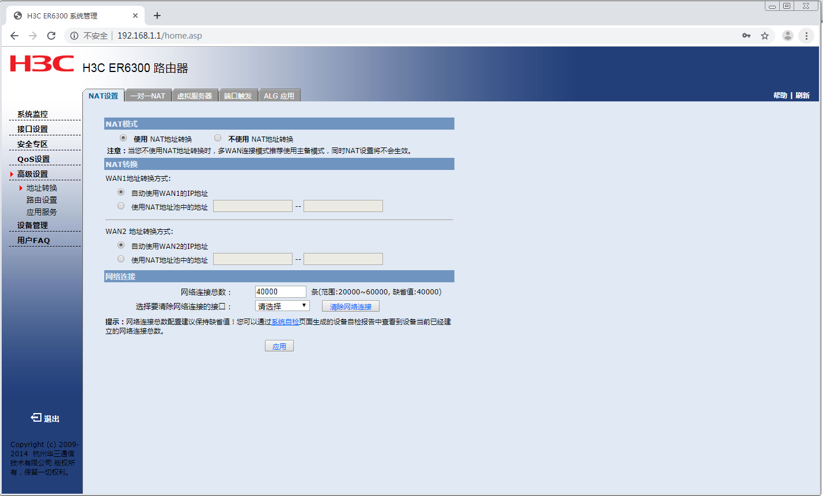
Task: Expand 安全专区 sidebar menu
Action: pos(32,144)
